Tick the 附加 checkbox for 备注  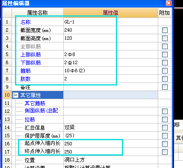[165, 87]
